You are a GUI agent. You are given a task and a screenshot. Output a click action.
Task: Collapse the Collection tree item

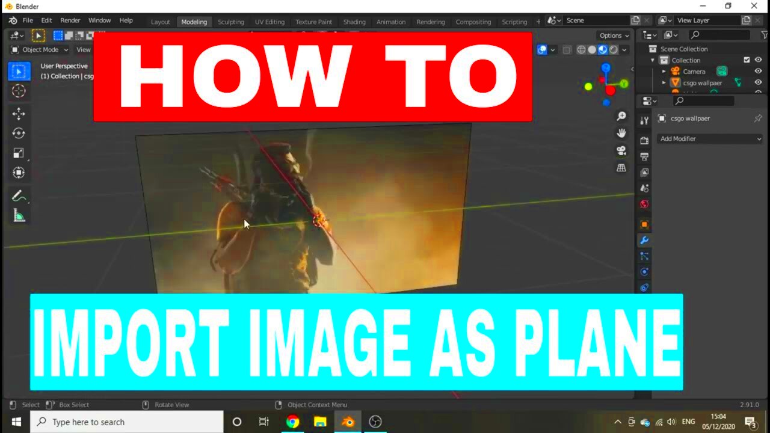(653, 60)
